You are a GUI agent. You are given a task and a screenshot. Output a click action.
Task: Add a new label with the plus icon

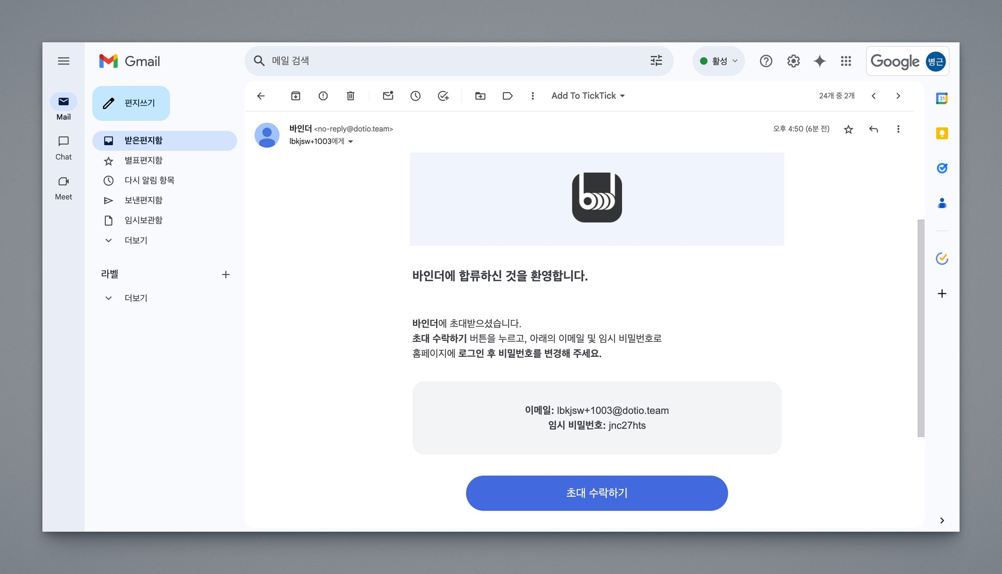pyautogui.click(x=226, y=274)
